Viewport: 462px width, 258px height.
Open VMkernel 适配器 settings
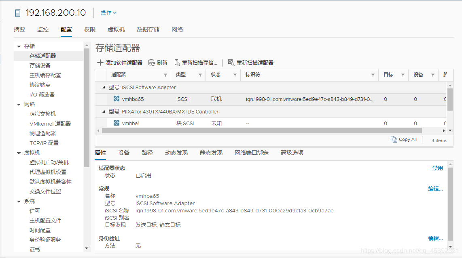(50, 124)
